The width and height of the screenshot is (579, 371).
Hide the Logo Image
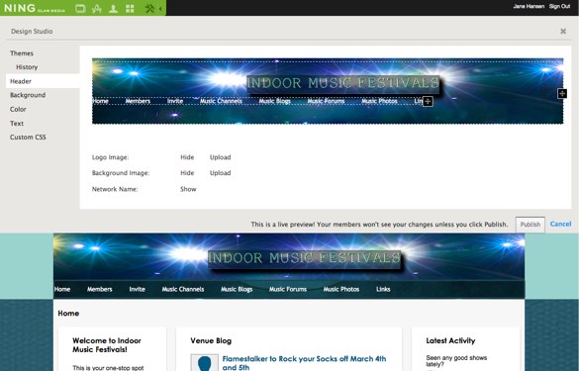(x=187, y=157)
